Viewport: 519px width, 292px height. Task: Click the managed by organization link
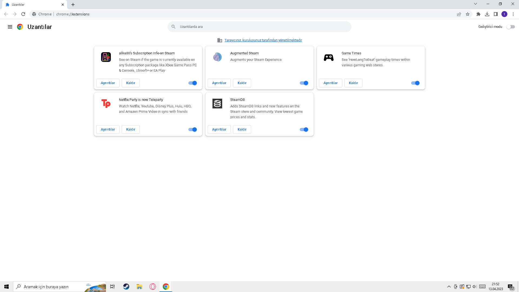[263, 40]
